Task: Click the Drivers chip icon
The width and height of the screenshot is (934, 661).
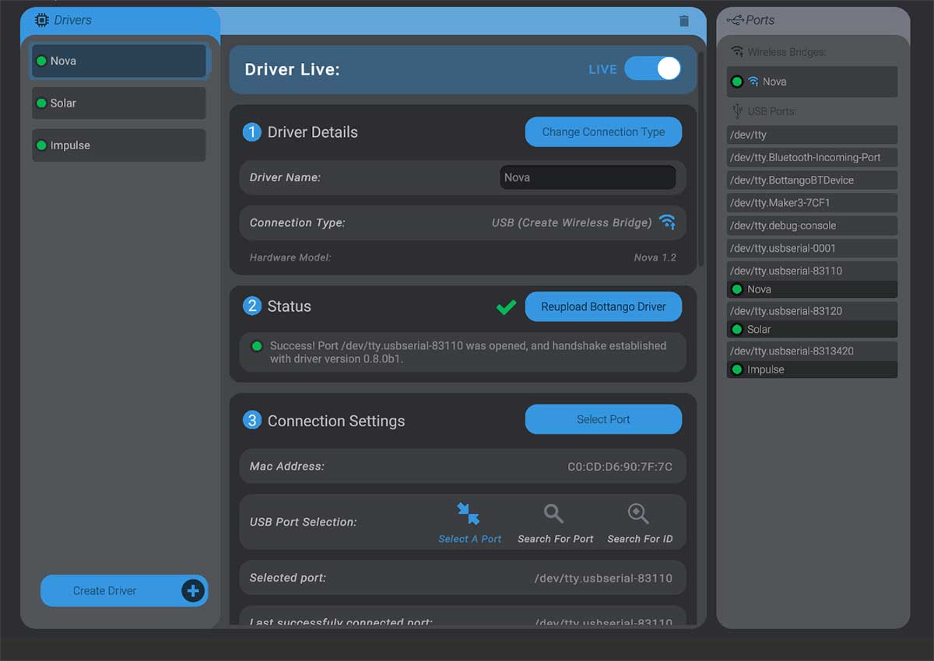Action: pos(41,20)
